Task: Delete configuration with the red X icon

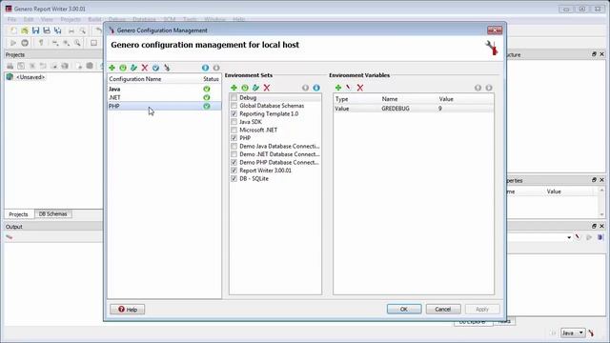Action: (x=145, y=68)
